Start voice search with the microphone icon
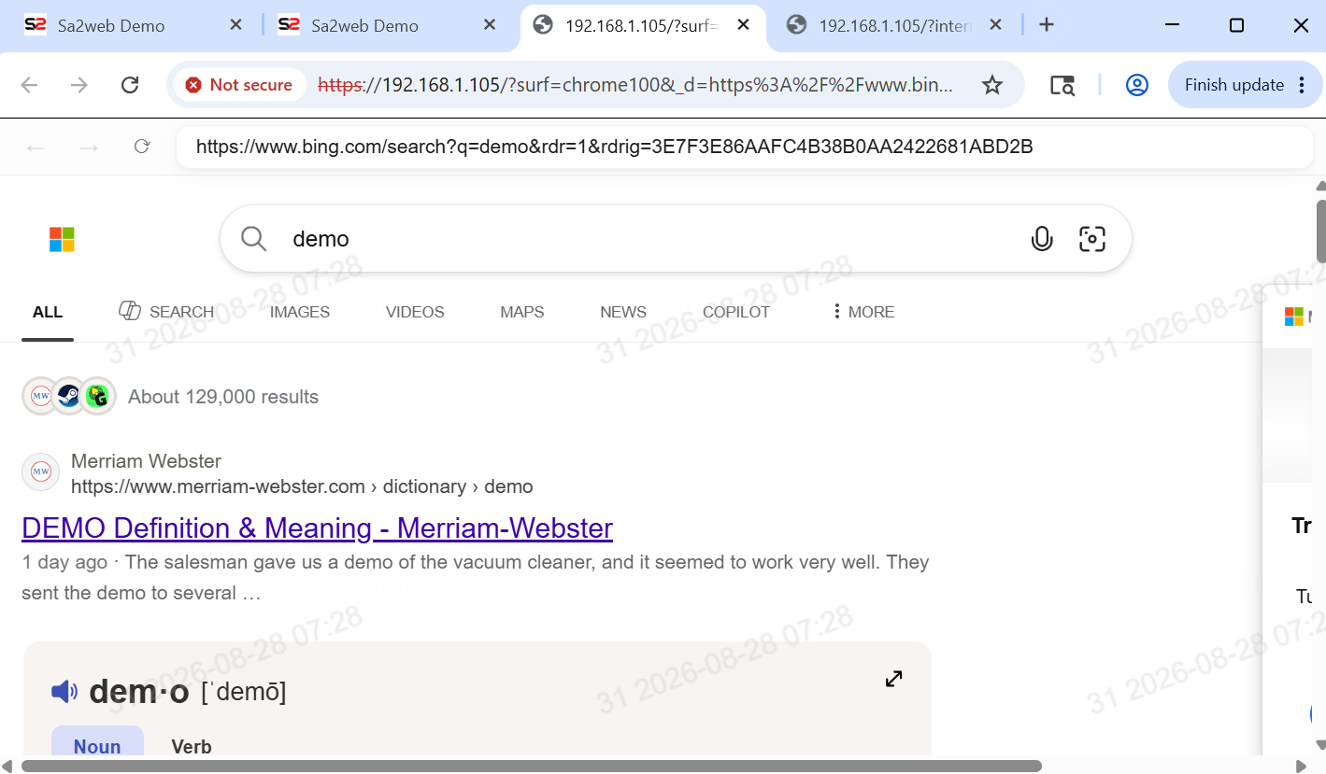 [x=1042, y=239]
